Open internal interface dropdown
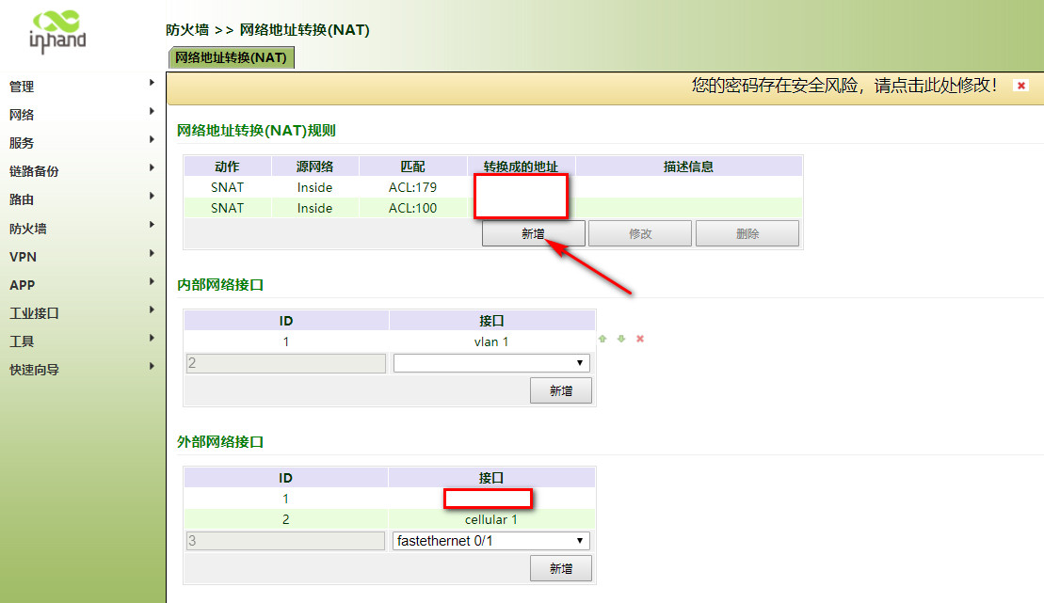1044x603 pixels. pyautogui.click(x=490, y=363)
